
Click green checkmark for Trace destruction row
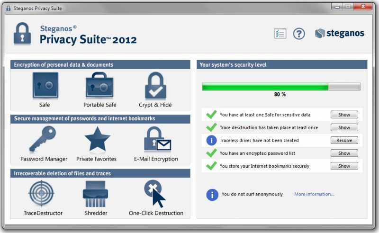point(211,127)
